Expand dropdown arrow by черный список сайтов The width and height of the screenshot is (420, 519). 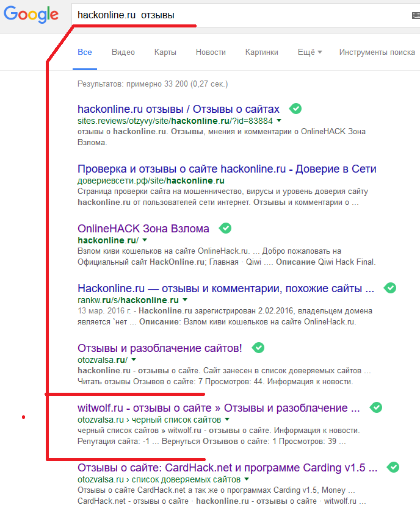(x=227, y=420)
